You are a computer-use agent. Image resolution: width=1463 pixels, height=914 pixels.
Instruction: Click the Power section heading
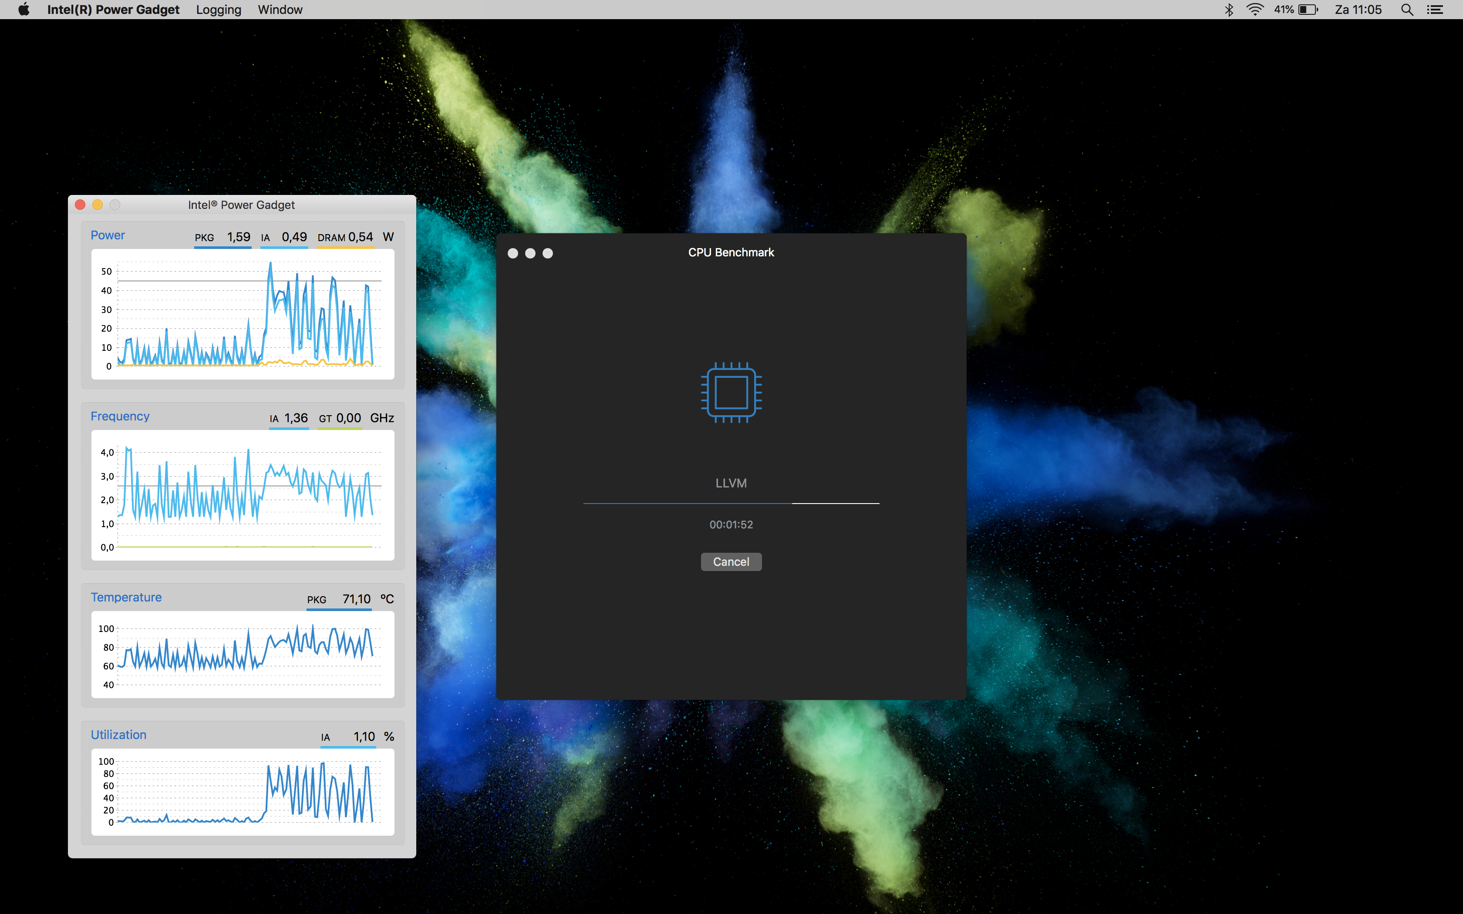pyautogui.click(x=108, y=235)
